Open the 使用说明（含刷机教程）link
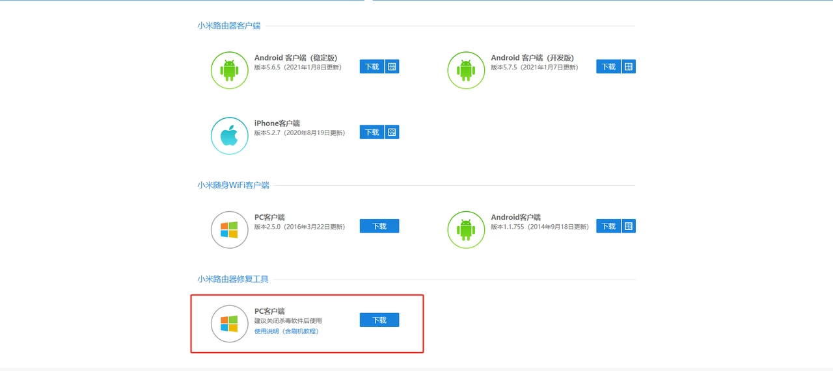The height and width of the screenshot is (371, 833). tap(286, 331)
